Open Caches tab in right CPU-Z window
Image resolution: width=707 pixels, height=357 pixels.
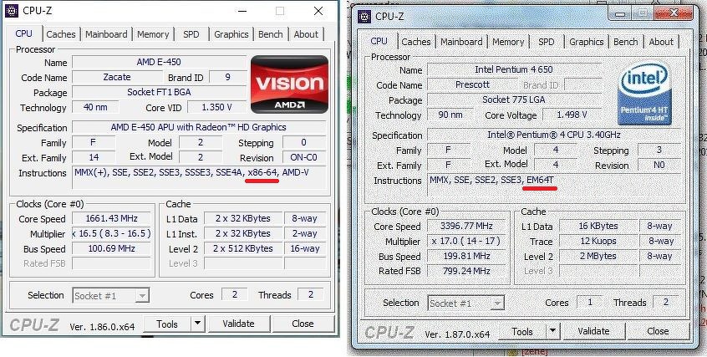[415, 42]
